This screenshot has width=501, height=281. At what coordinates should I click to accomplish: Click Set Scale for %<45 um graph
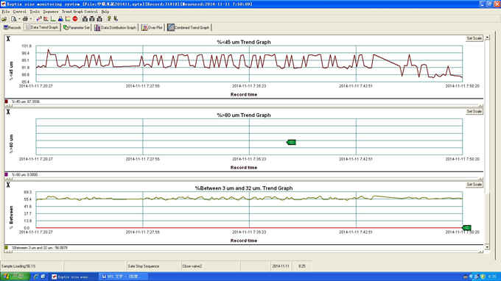(x=474, y=38)
